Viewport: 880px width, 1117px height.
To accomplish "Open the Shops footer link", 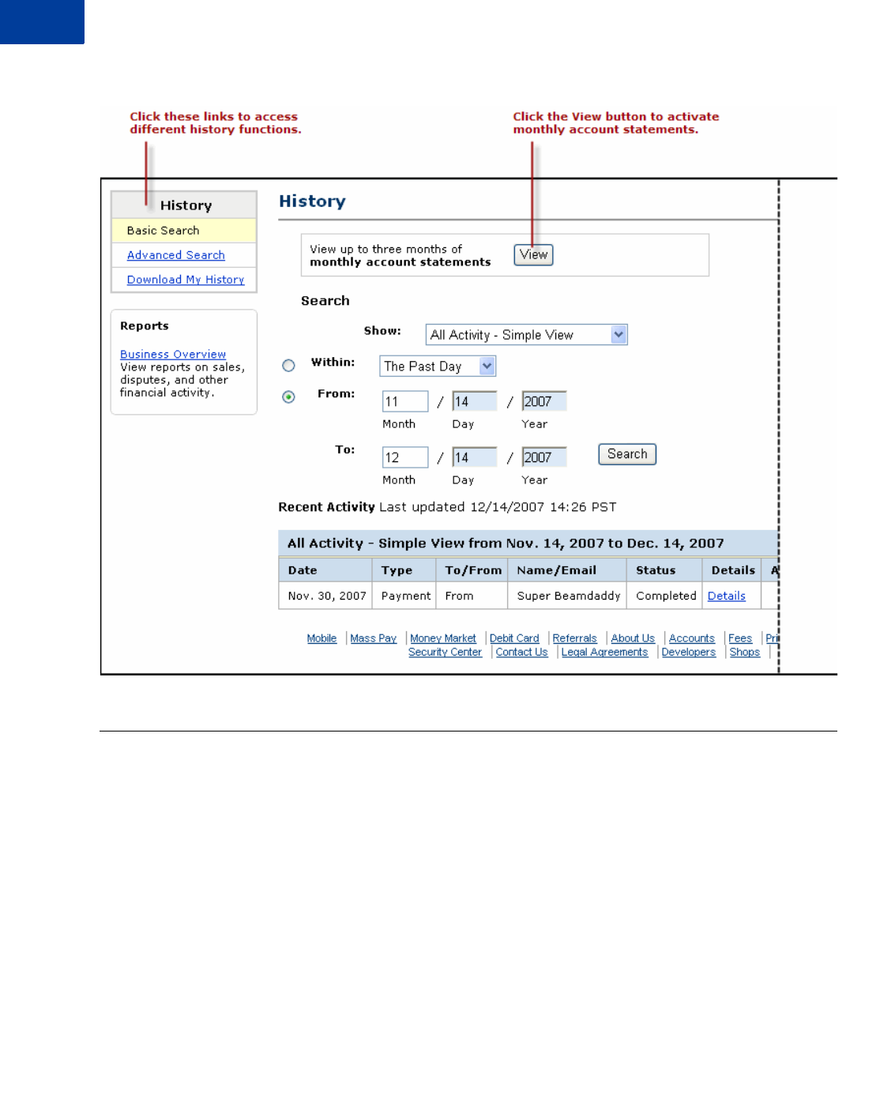I will pos(745,652).
